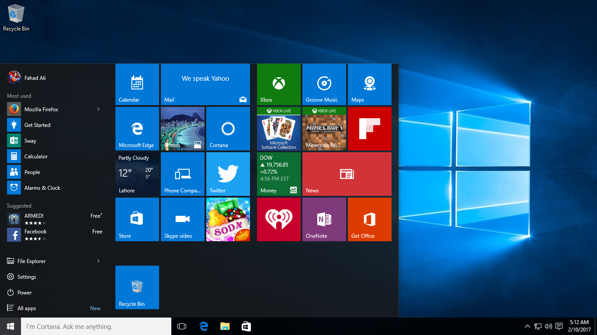Open the Photos tile
This screenshot has height=335, width=597.
(183, 129)
